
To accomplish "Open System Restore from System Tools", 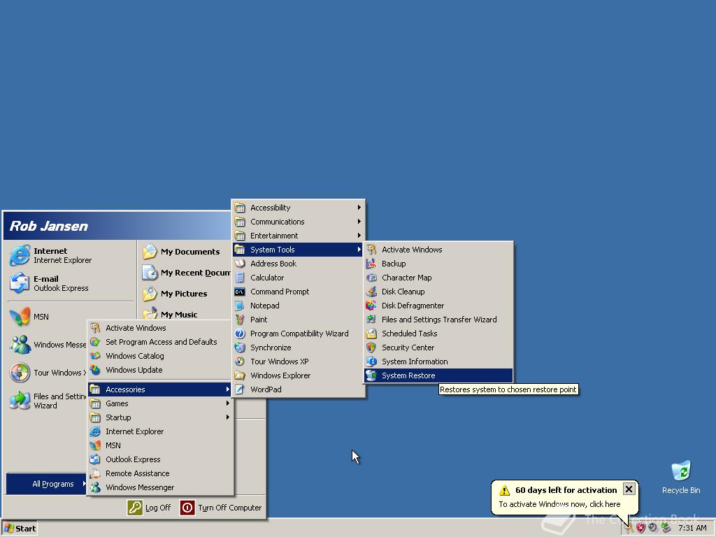I will point(438,375).
